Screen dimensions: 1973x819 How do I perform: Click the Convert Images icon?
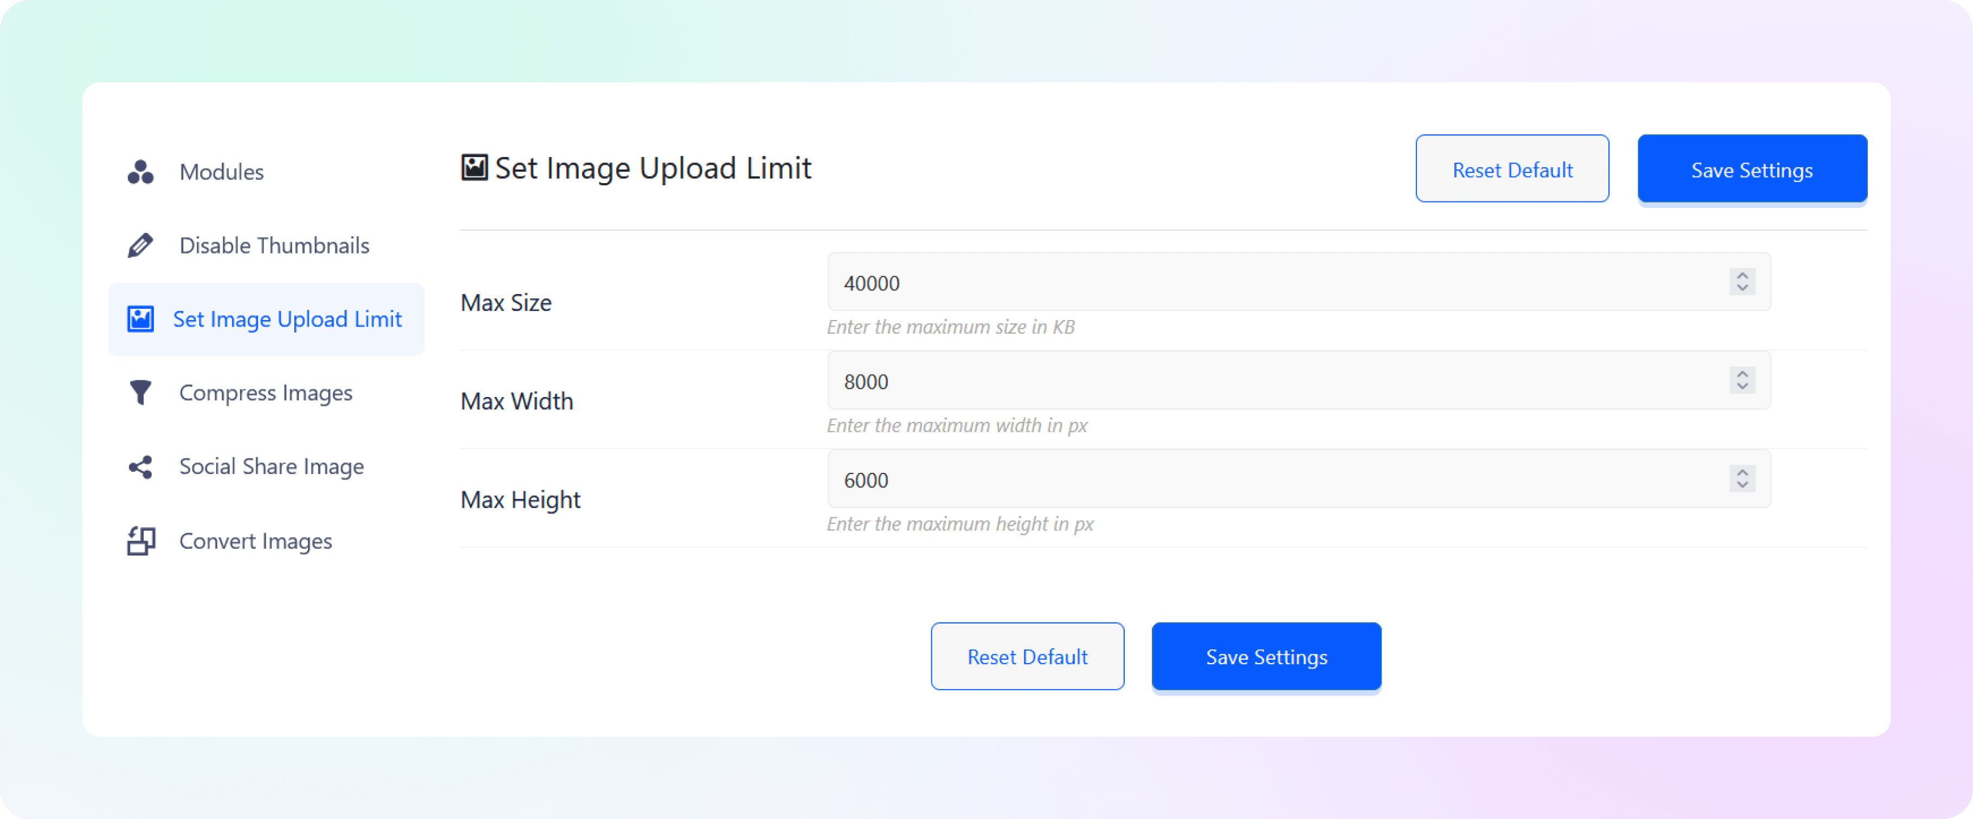click(141, 541)
